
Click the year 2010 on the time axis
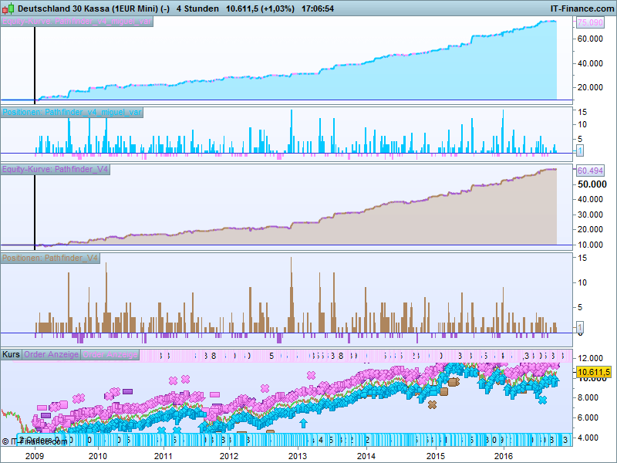(x=98, y=456)
